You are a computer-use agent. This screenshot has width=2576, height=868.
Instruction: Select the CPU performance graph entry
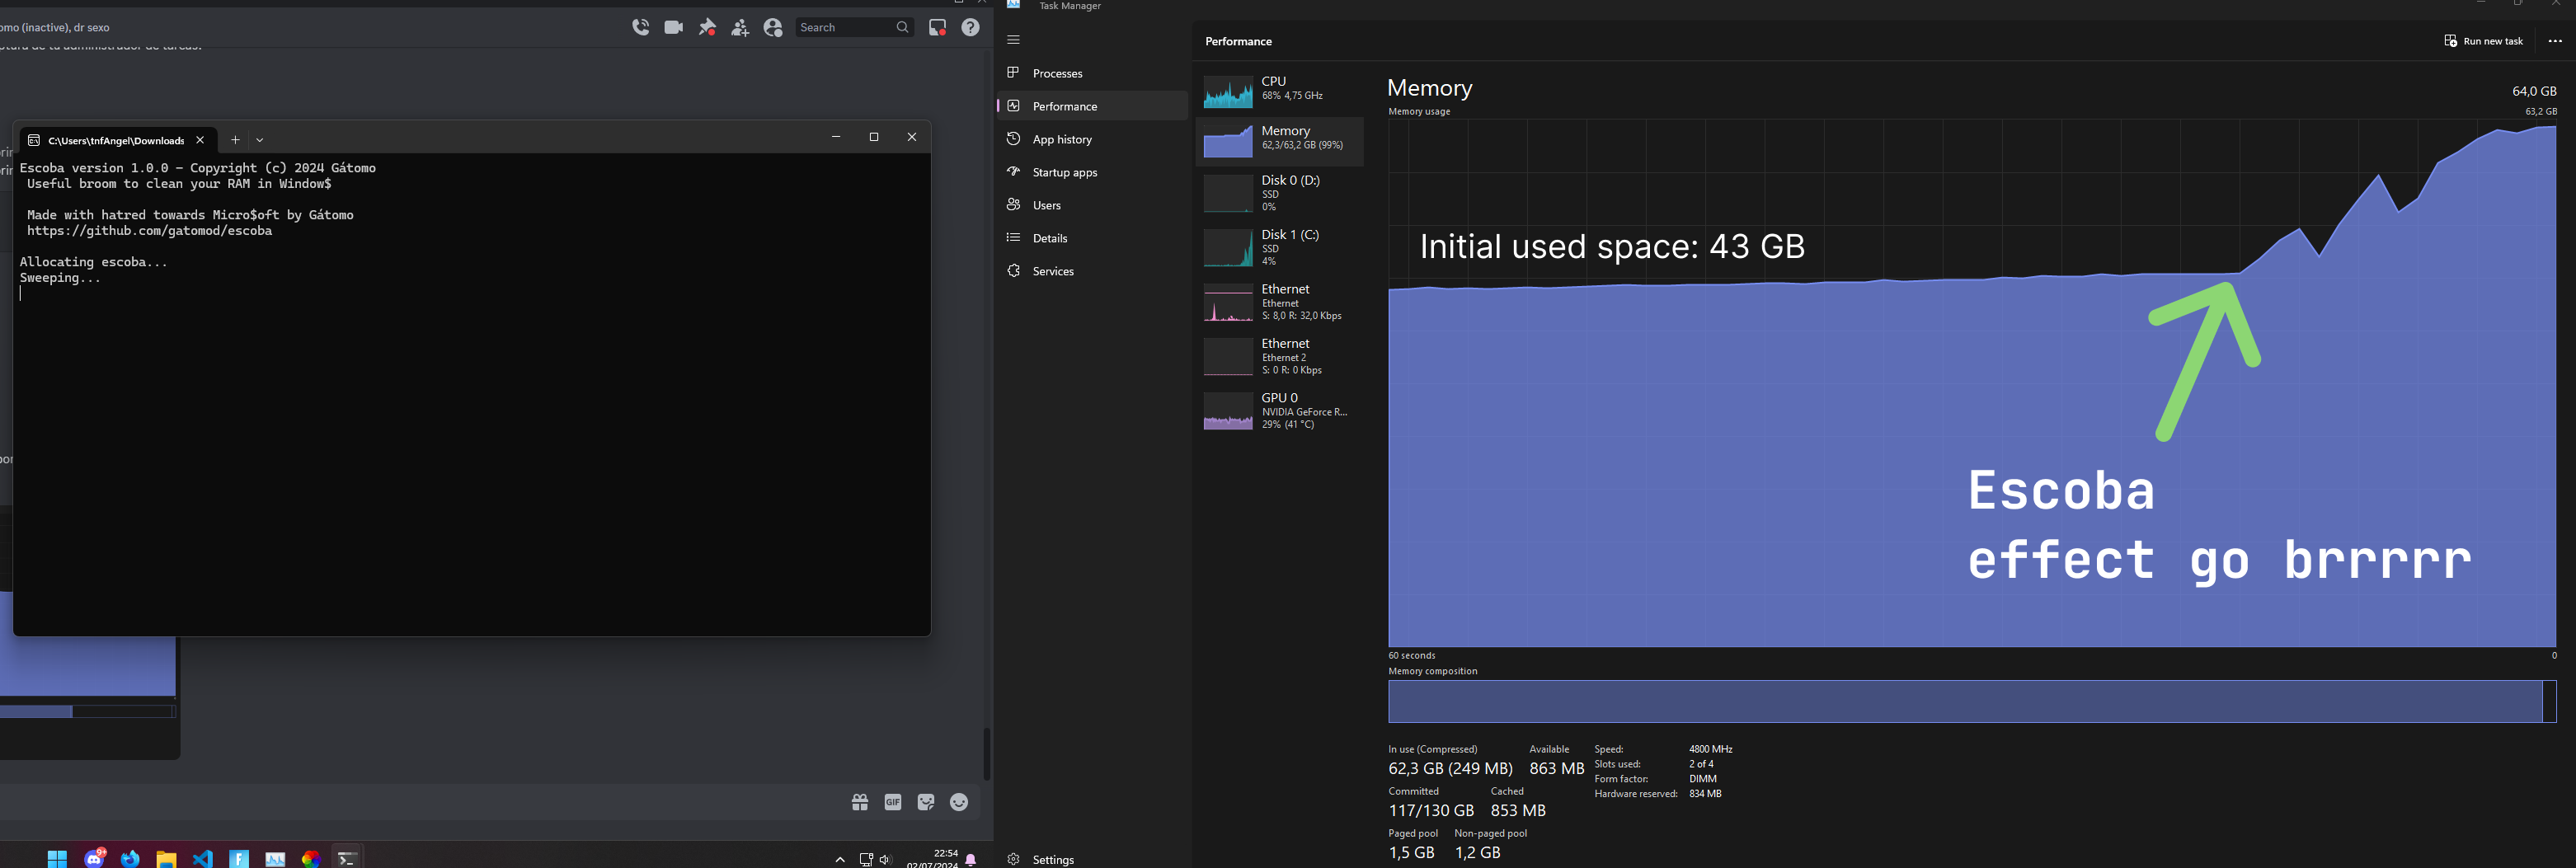1279,90
